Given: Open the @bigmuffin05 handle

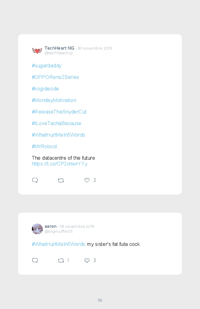Looking at the screenshot, I should click(x=58, y=231).
